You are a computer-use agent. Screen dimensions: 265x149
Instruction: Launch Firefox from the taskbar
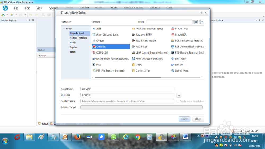coord(77,137)
